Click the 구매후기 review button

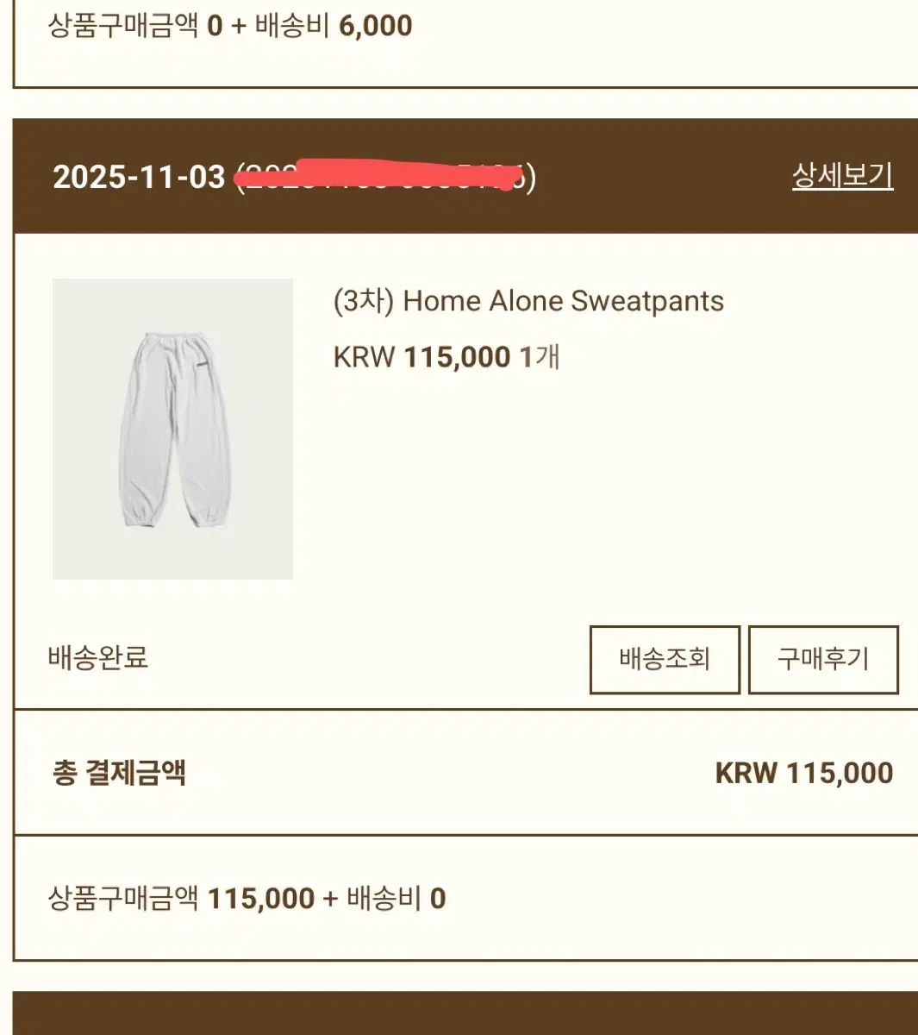[x=823, y=660]
